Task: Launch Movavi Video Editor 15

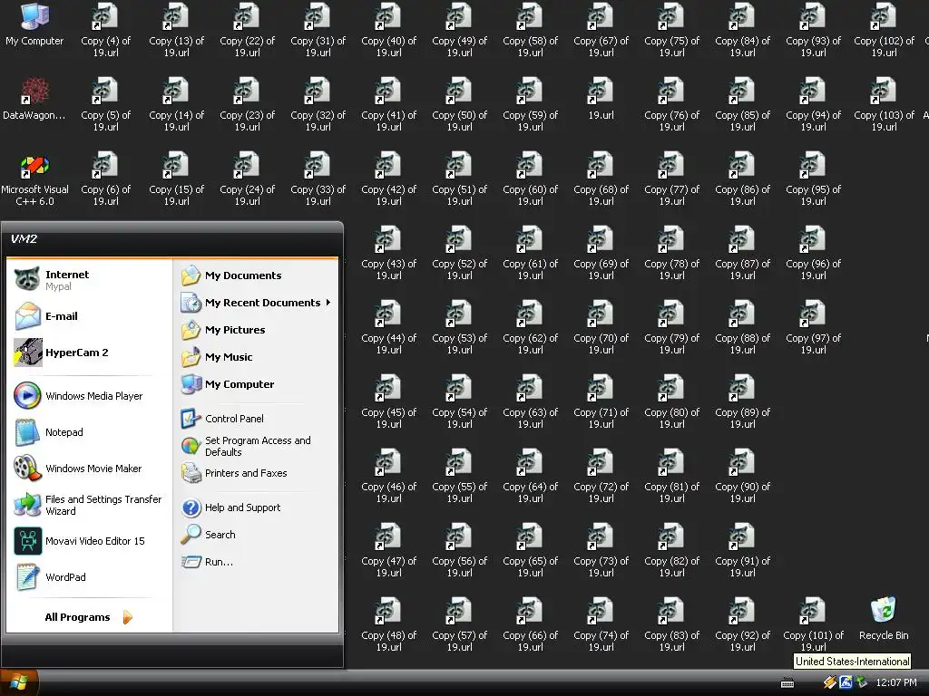Action: point(89,541)
